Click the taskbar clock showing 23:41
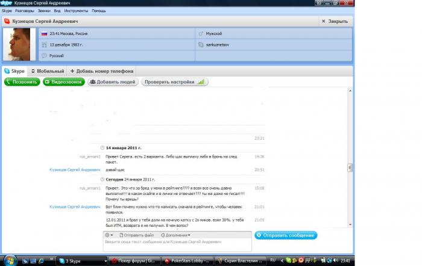 (345, 261)
